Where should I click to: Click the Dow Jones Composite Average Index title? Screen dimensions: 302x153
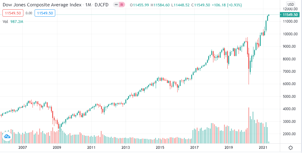point(42,5)
